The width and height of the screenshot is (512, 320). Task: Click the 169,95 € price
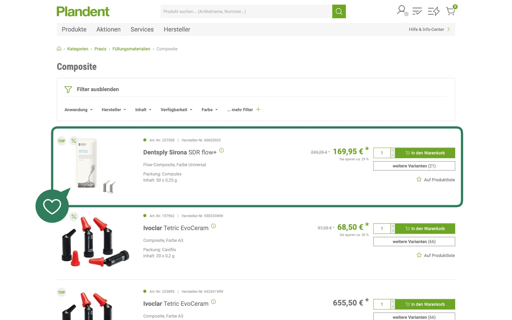pyautogui.click(x=351, y=151)
